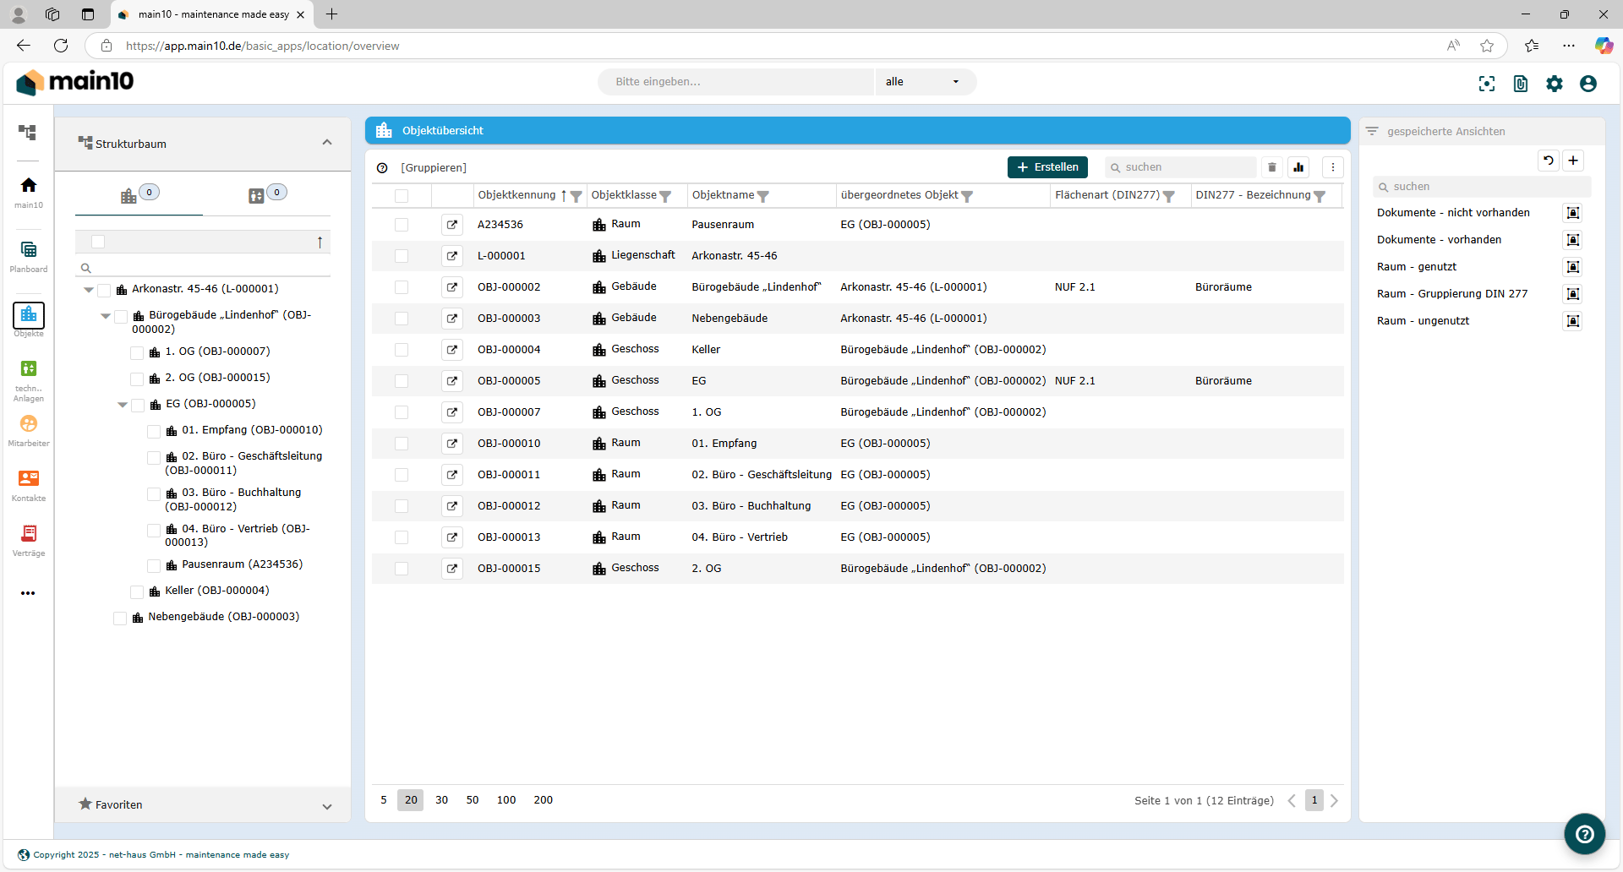Open the settings gear icon
The height and width of the screenshot is (872, 1623).
(1554, 84)
